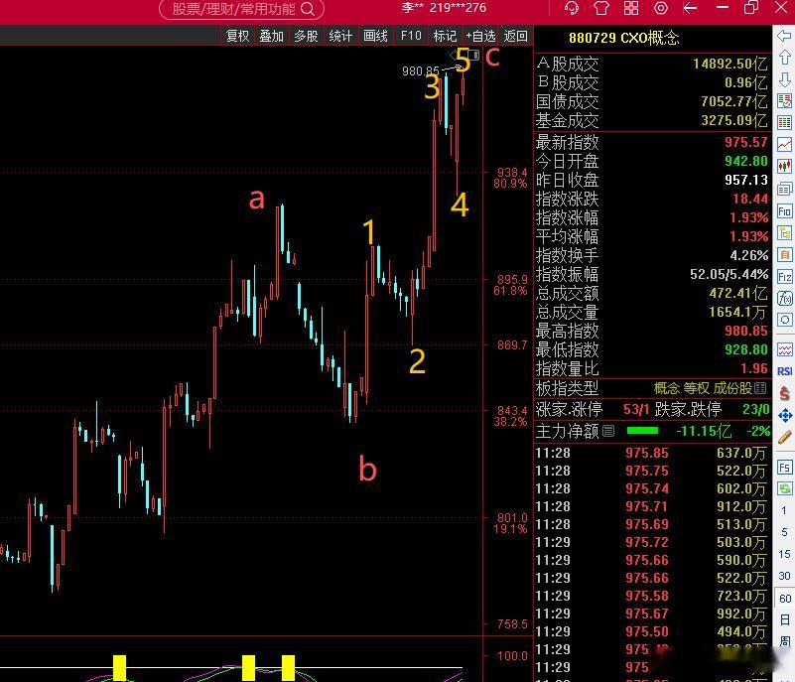The image size is (795, 682).
Task: Click the 涨家.涨停 53/1 value
Action: [636, 409]
